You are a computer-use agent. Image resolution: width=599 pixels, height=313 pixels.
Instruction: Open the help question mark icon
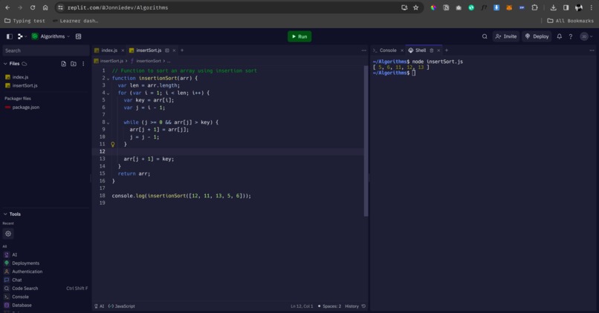point(571,36)
